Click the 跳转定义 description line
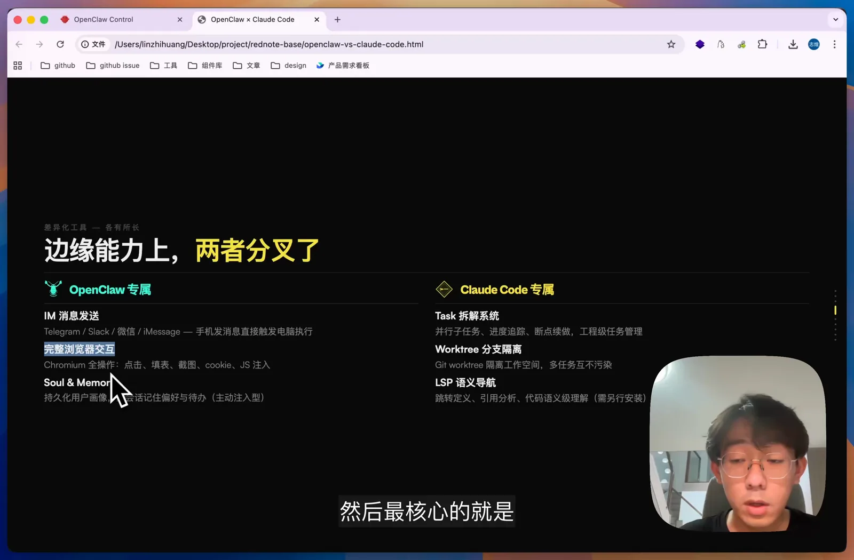854x560 pixels. pyautogui.click(x=541, y=398)
